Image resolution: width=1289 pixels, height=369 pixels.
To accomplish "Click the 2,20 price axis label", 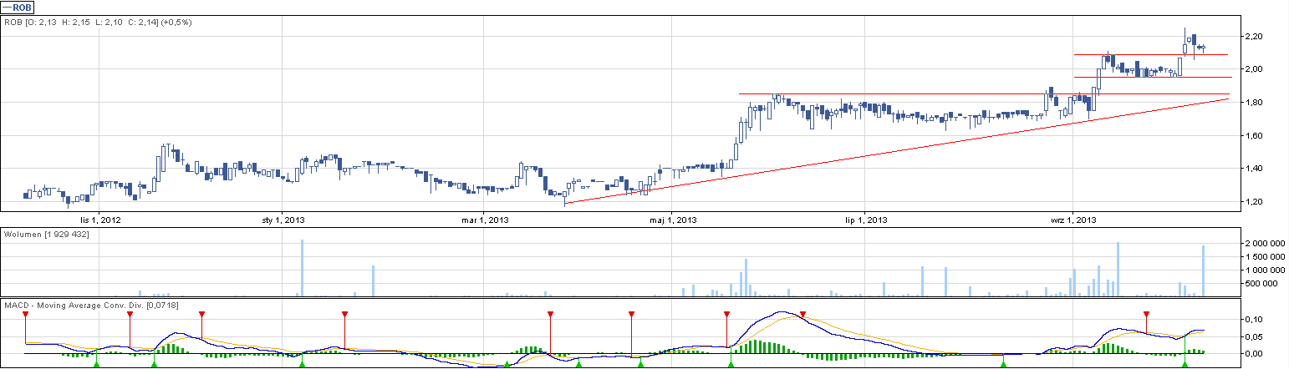I will [1252, 37].
